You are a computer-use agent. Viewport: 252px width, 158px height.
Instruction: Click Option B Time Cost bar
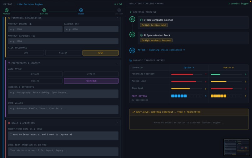pyautogui.click(x=226, y=89)
